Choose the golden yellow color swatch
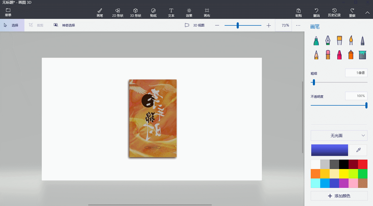The image size is (373, 206). 325,174
